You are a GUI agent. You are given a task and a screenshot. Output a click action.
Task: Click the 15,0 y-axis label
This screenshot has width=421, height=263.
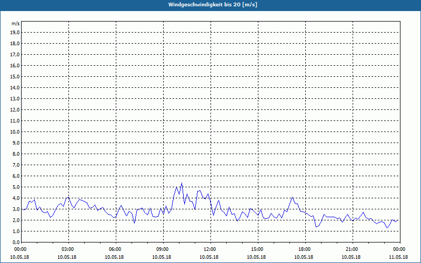click(x=15, y=76)
